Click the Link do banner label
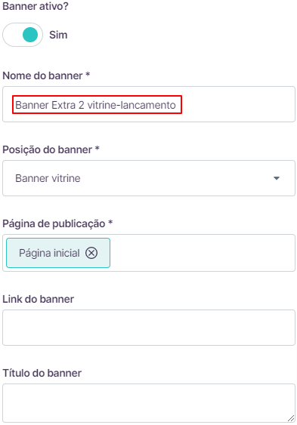Screen dimensions: 297x425 (x=39, y=299)
